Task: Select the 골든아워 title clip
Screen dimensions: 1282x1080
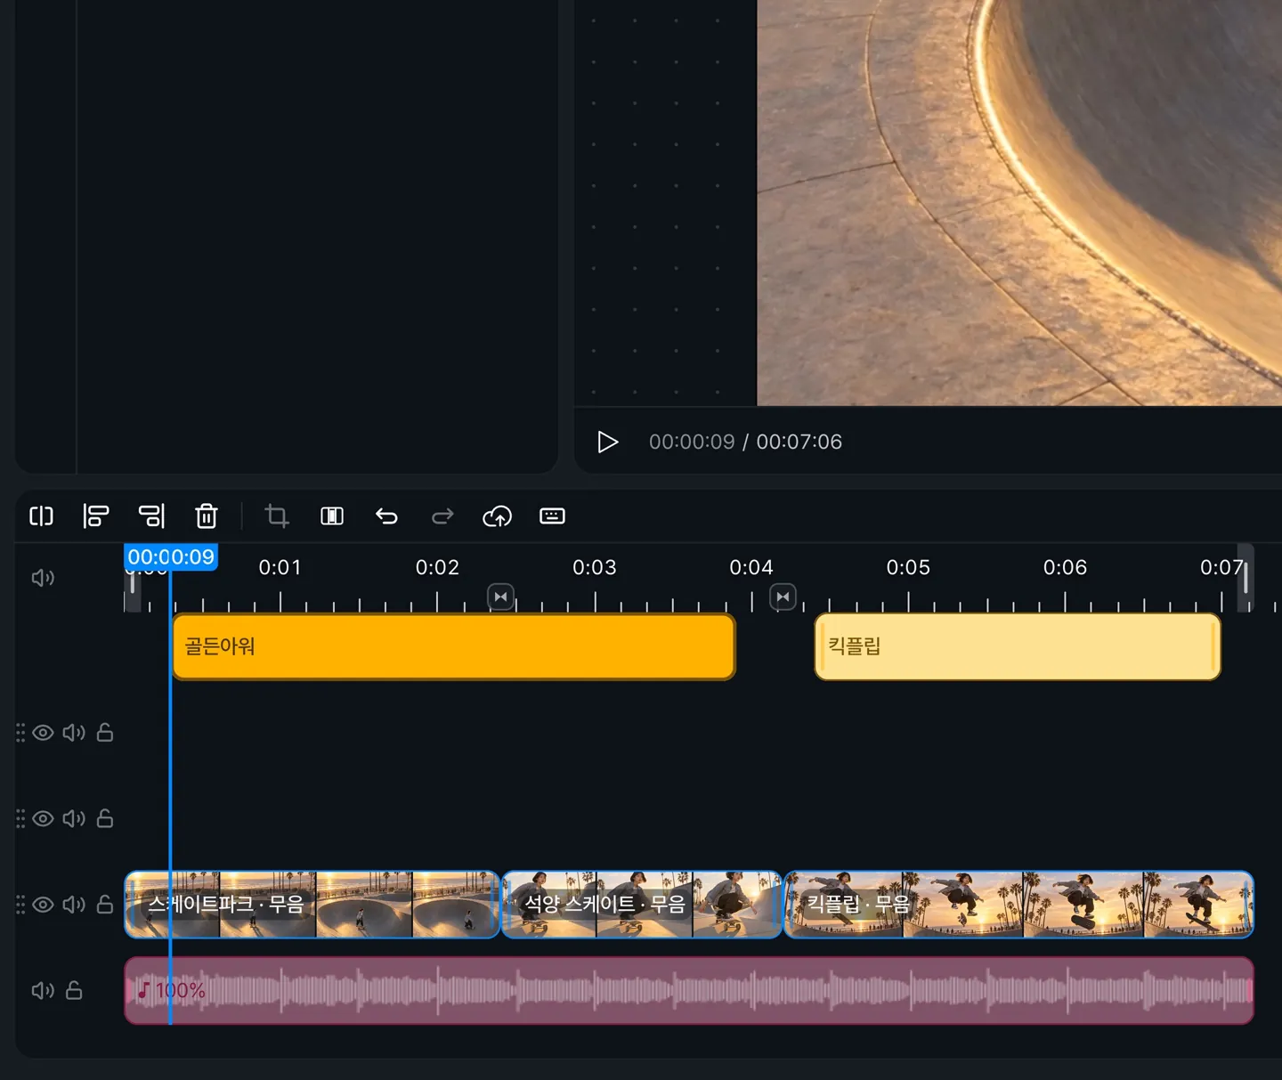Action: coord(454,646)
